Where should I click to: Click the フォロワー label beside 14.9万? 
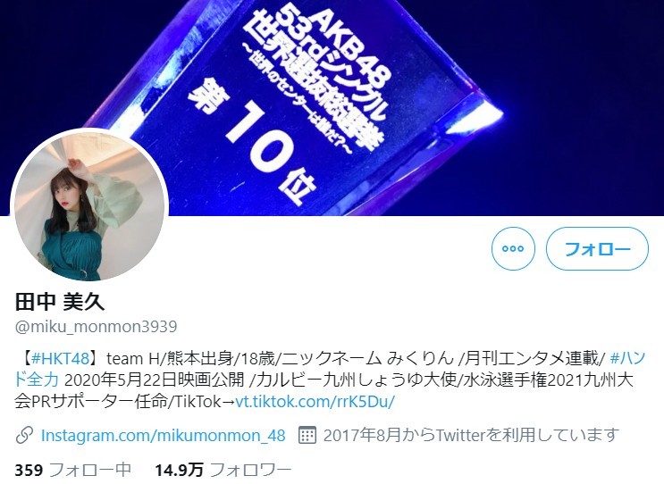[251, 470]
